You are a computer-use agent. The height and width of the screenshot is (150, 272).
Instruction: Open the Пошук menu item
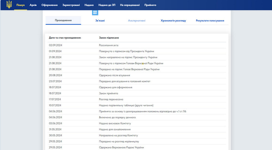point(20,5)
